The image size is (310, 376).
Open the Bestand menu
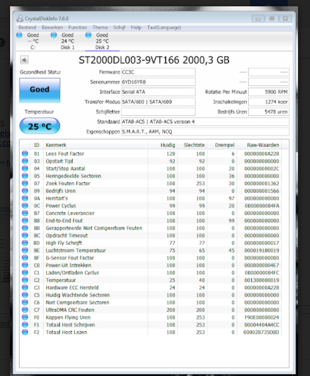27,27
